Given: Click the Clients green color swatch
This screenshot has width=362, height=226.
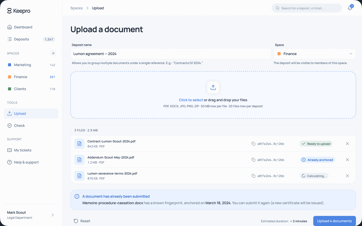Looking at the screenshot, I should point(9,89).
